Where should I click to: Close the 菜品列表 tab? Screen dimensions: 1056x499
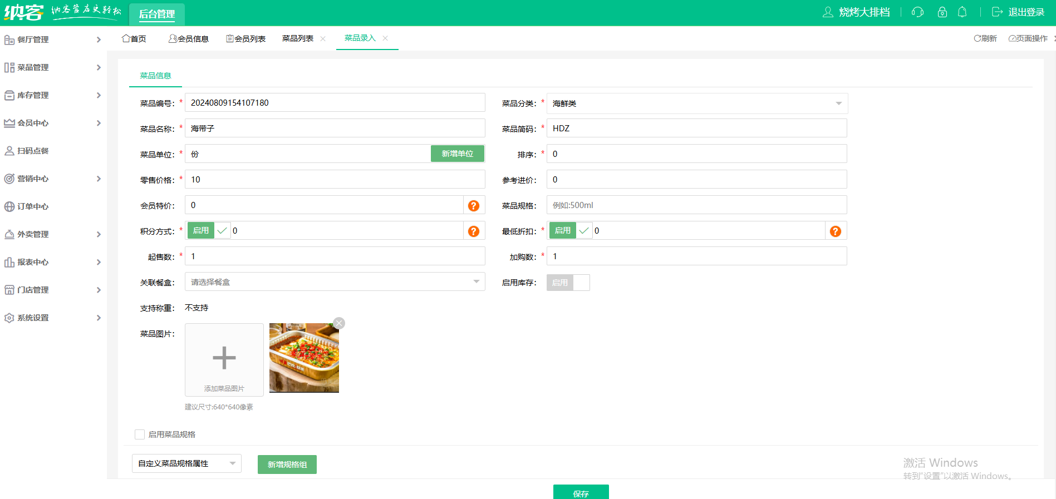323,38
